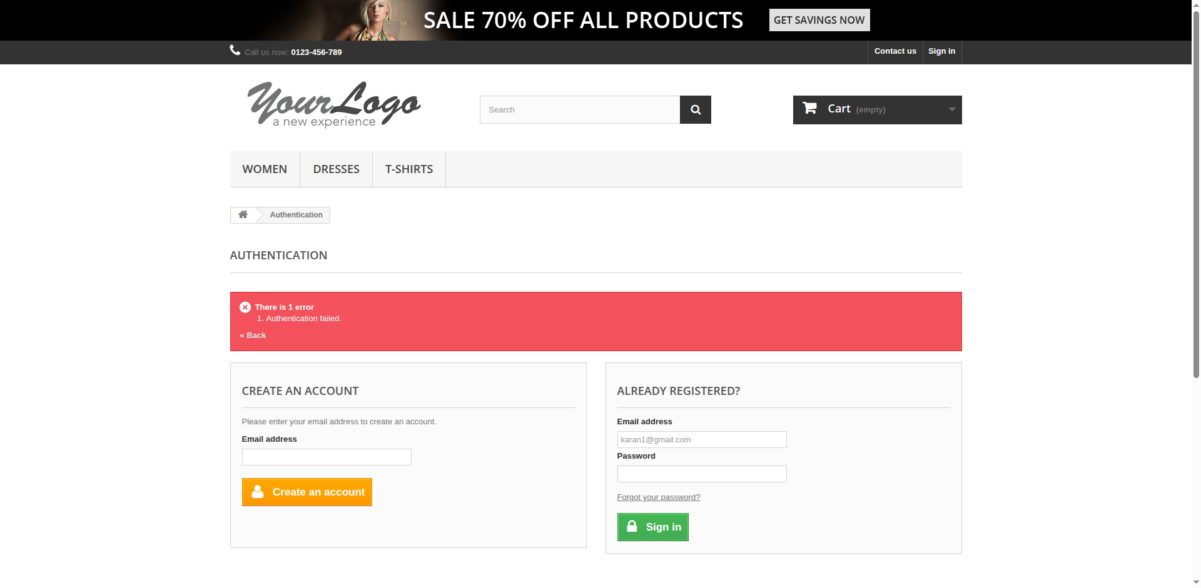
Task: Focus the Search input field
Action: (x=579, y=110)
